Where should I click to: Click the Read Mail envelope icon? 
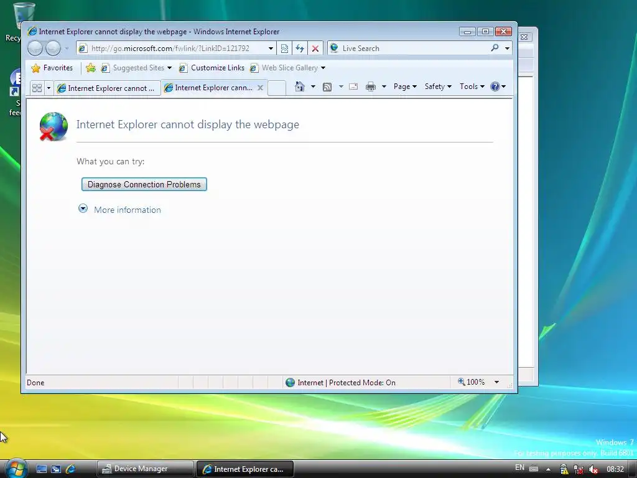coord(353,87)
